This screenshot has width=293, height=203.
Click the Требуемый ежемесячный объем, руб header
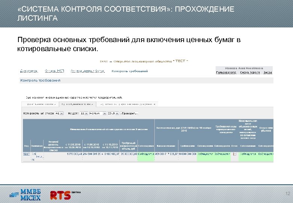(x=129, y=146)
